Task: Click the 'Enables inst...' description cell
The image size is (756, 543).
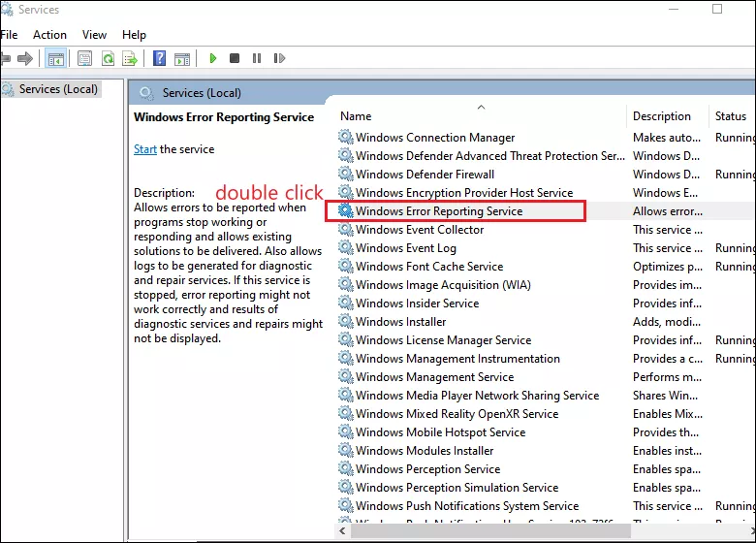Action: click(x=667, y=451)
